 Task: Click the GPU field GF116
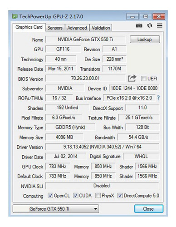[x=63, y=49]
